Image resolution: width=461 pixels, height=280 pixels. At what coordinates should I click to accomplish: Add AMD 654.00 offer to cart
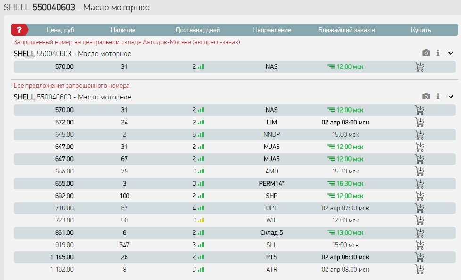pyautogui.click(x=419, y=171)
